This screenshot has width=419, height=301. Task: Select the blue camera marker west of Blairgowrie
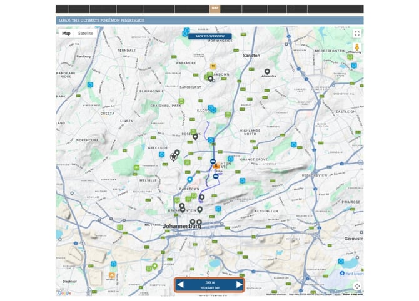(90, 85)
